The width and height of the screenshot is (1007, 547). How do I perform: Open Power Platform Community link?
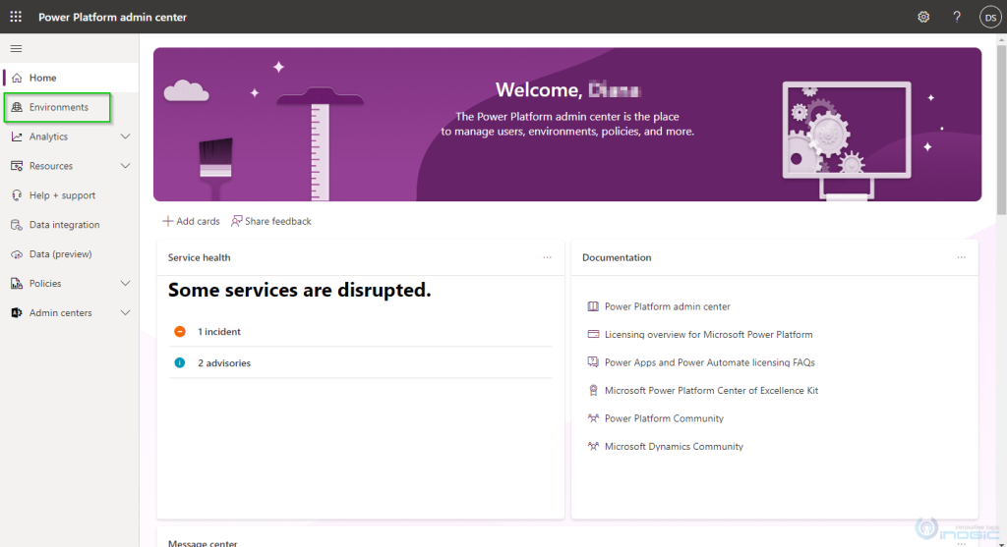664,418
